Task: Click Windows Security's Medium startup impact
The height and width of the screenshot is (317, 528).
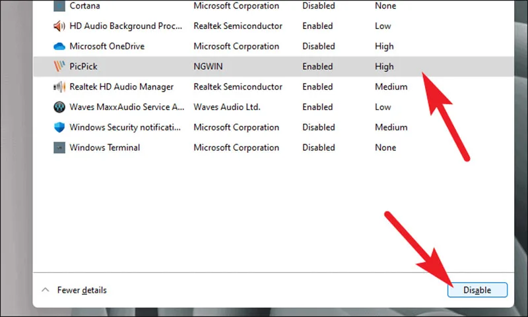Action: 391,127
